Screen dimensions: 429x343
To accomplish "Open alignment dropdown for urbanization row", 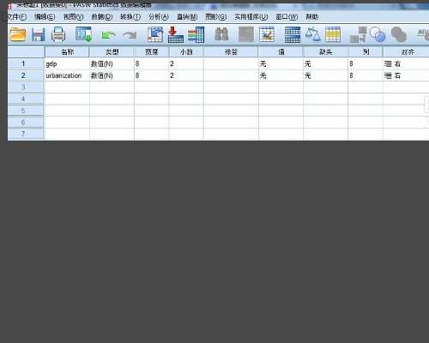I will [406, 75].
